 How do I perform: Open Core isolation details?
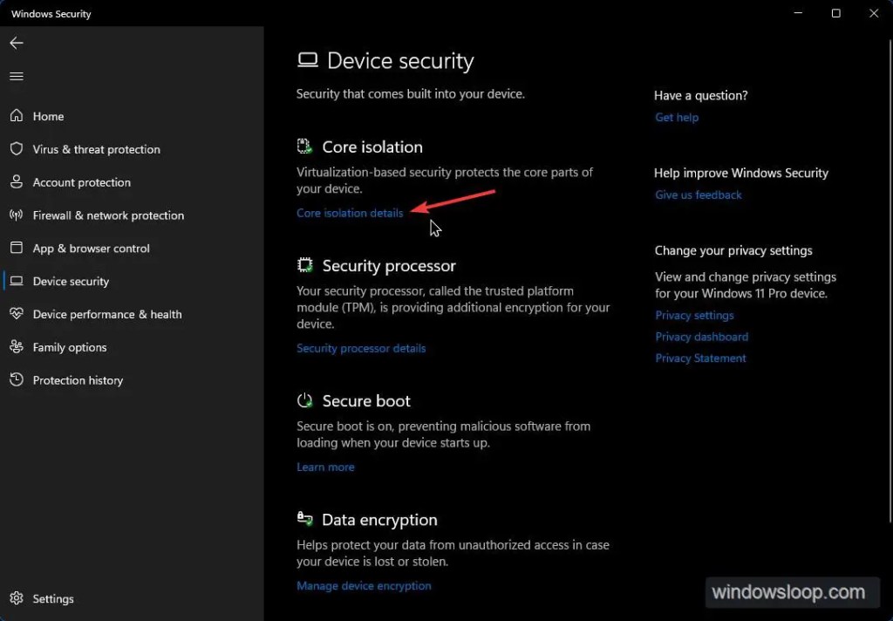pos(350,213)
